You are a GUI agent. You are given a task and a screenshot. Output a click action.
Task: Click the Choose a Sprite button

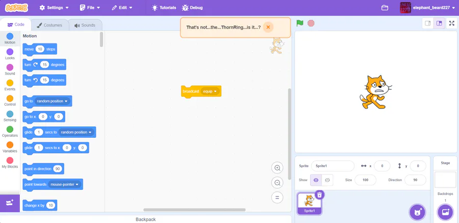(417, 212)
